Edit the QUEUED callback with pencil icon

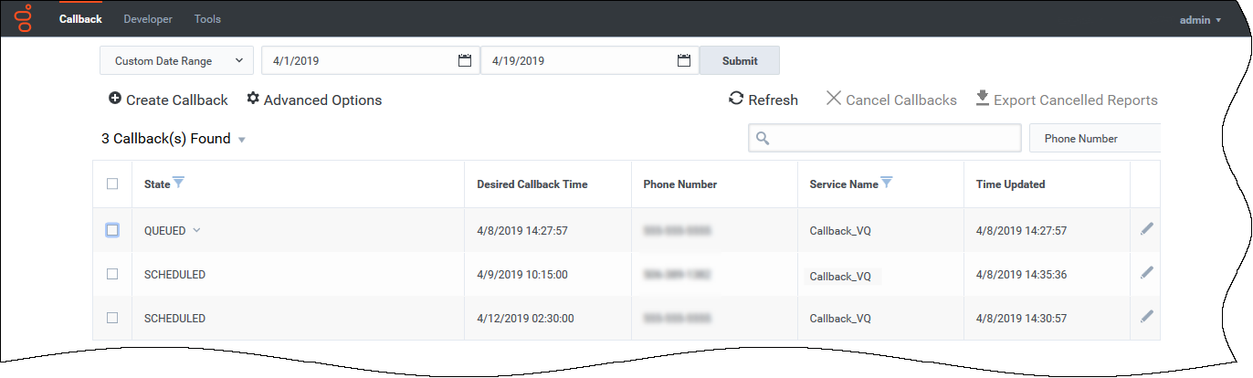(x=1146, y=229)
